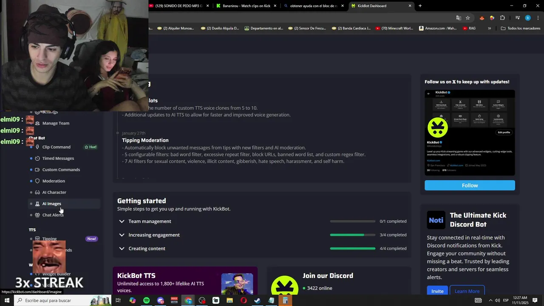The image size is (544, 306).
Task: Open the Extensions puzzle menu
Action: pos(502,18)
